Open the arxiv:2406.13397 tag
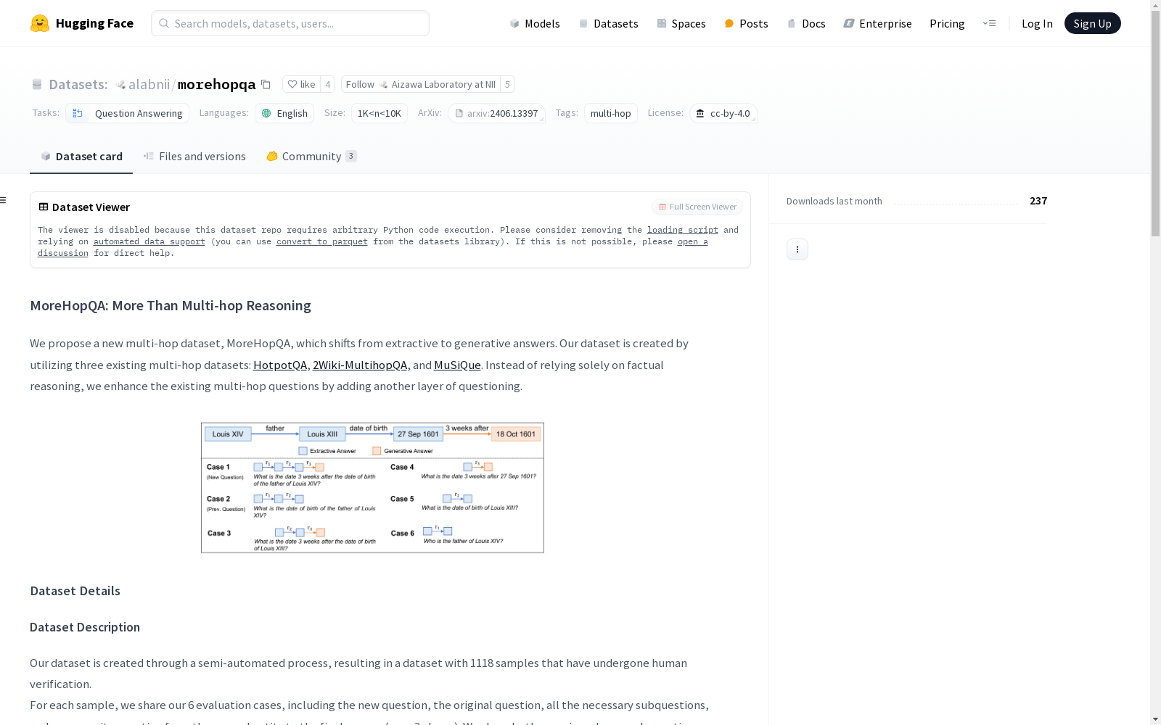 pos(497,113)
